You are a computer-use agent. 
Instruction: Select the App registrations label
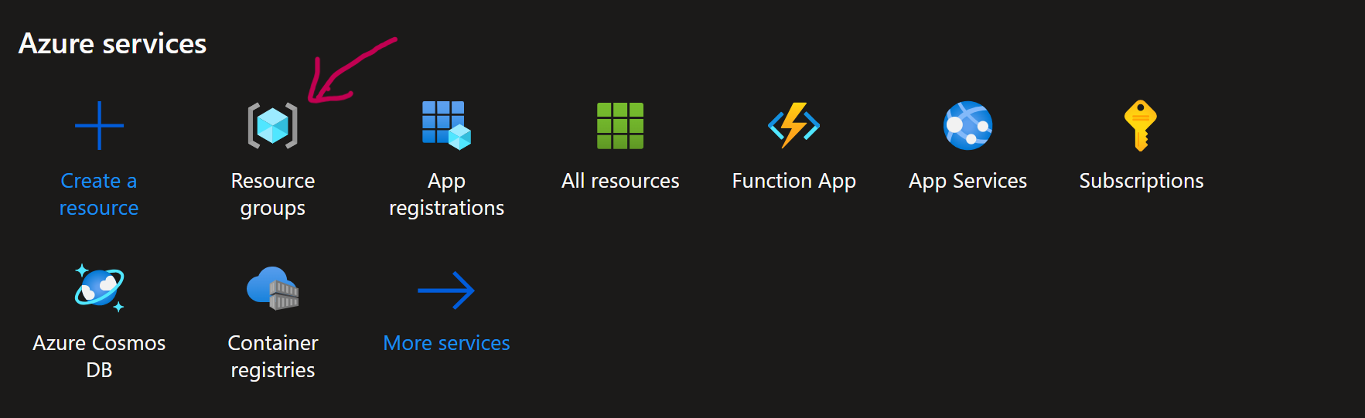[446, 194]
